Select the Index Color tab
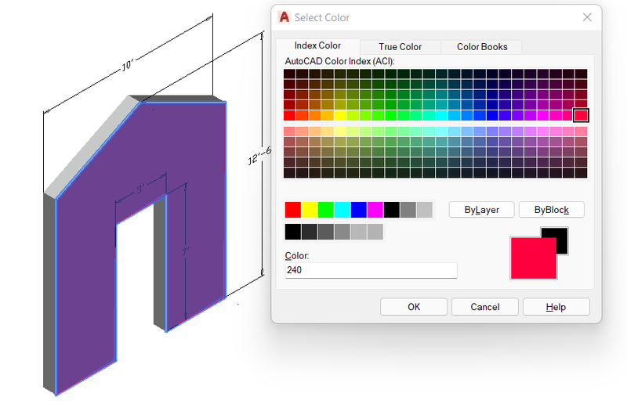The height and width of the screenshot is (404, 627). (317, 45)
